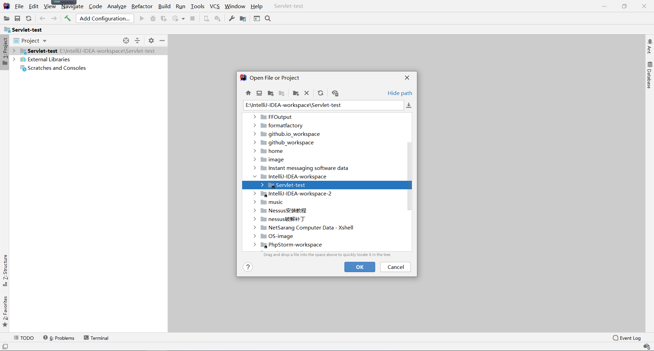Click the Run with Coverage icon
This screenshot has height=351, width=654.
coord(164,18)
